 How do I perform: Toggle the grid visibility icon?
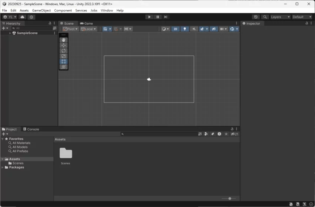click(105, 29)
